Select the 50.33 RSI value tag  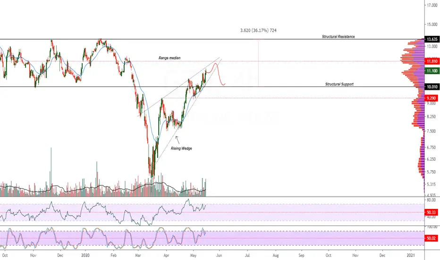pyautogui.click(x=431, y=212)
